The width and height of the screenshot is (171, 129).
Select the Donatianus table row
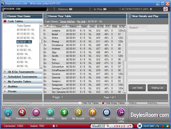pos(83,45)
